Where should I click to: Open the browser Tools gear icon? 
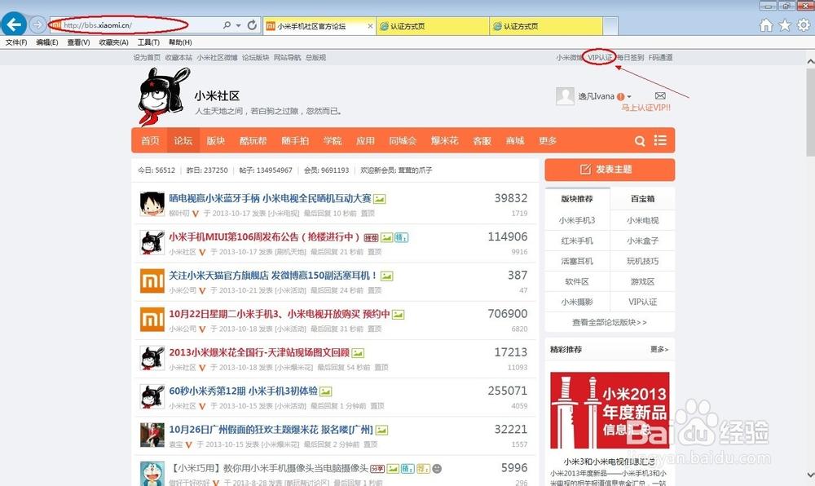804,24
